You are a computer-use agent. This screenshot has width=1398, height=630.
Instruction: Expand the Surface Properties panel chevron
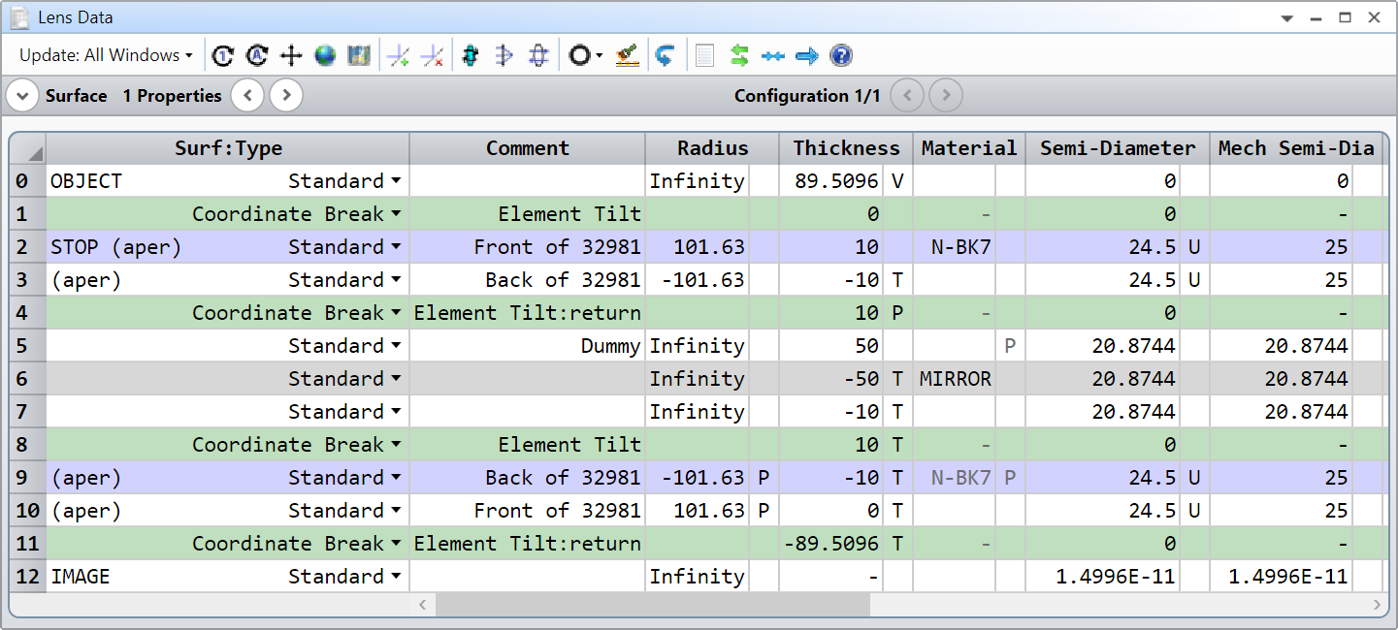(22, 95)
